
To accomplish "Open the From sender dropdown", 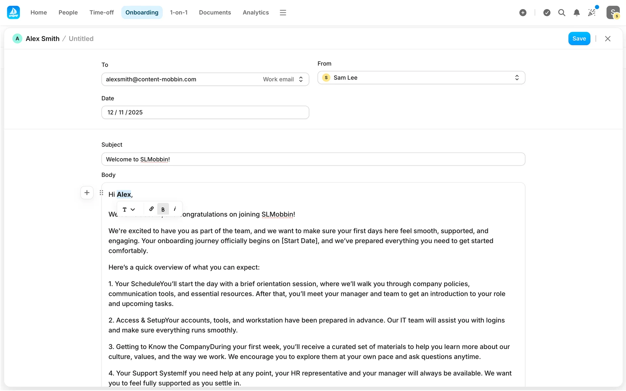I will (421, 78).
